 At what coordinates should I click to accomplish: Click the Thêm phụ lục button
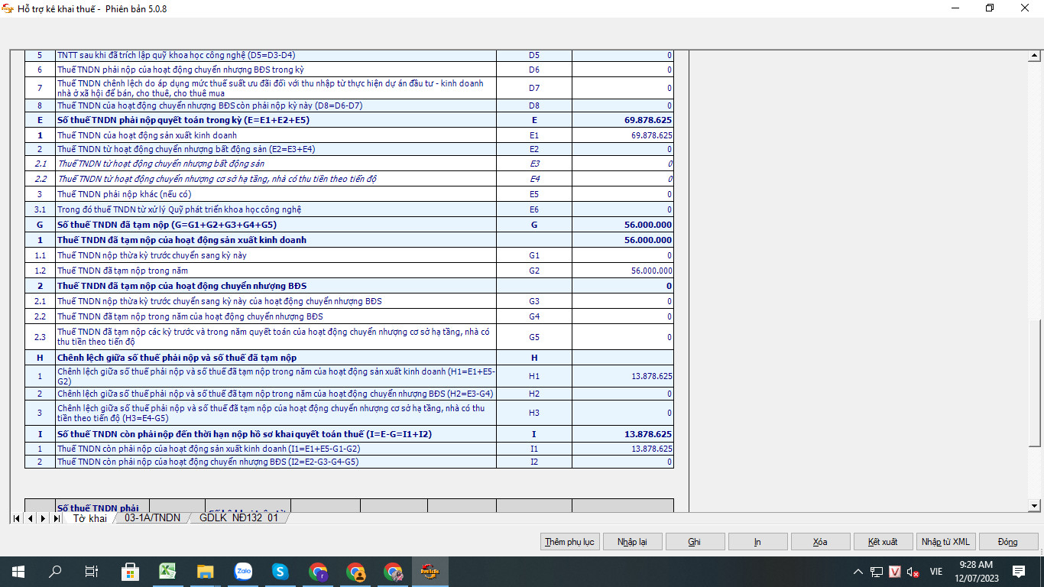tap(569, 542)
